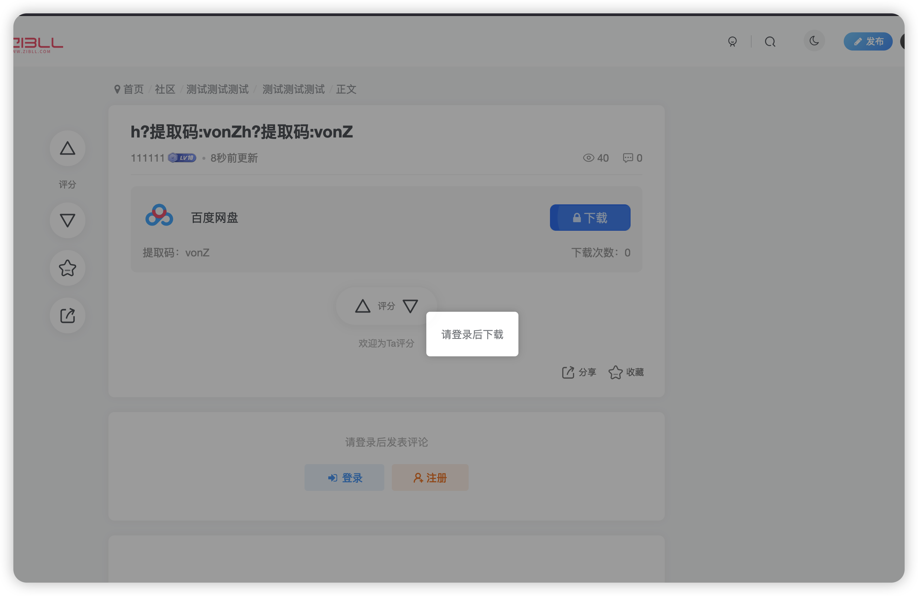Open the search icon in the header
This screenshot has width=918, height=596.
pyautogui.click(x=770, y=41)
